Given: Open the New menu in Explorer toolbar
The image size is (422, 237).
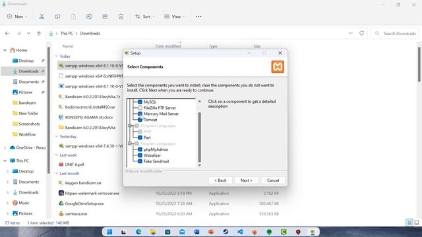Looking at the screenshot, I should 17,16.
